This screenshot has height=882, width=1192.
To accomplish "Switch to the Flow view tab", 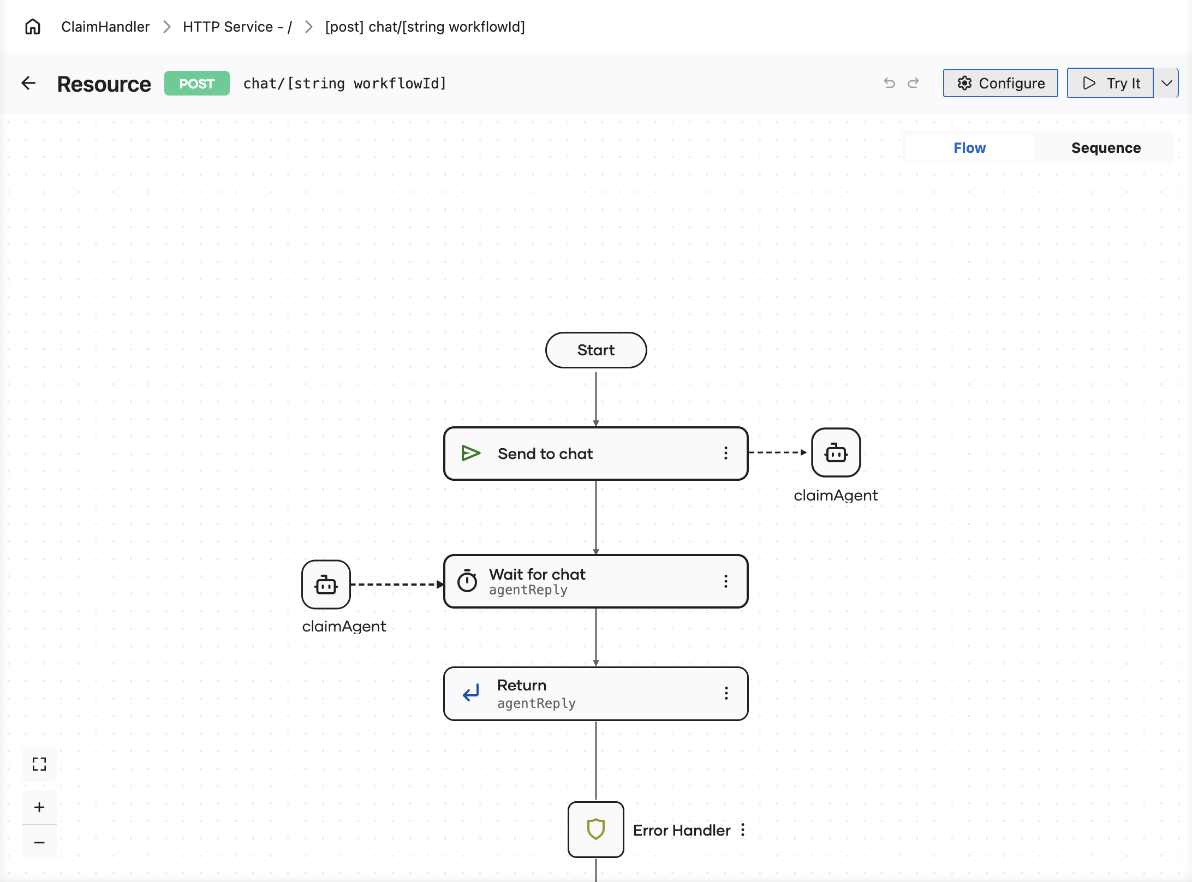I will pos(969,148).
